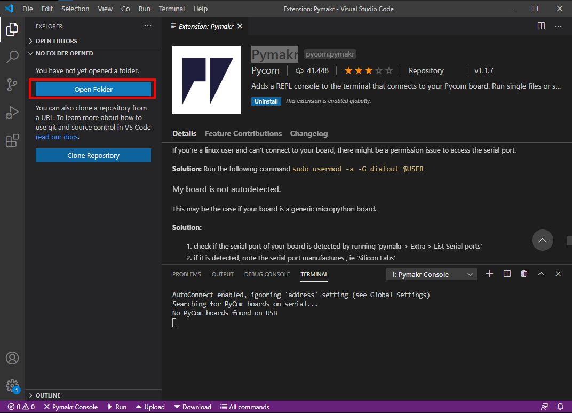572x413 pixels.
Task: Open editor more actions ellipsis
Action: 558,26
